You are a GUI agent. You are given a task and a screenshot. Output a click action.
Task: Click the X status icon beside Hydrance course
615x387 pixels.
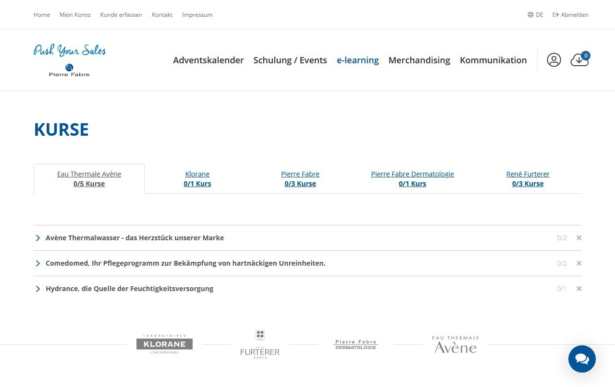(579, 289)
